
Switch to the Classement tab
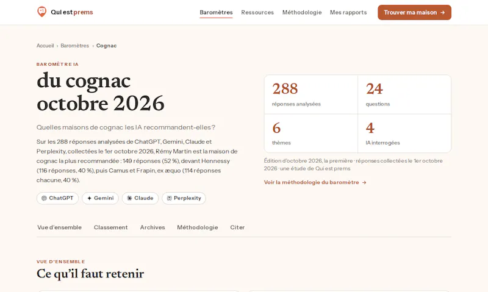111,227
